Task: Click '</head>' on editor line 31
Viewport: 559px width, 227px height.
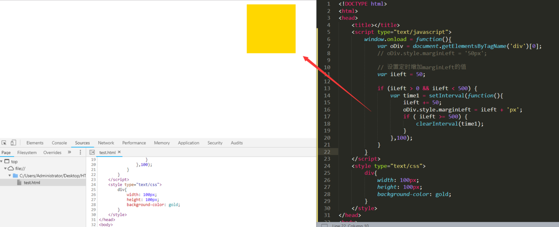Action: (350, 215)
